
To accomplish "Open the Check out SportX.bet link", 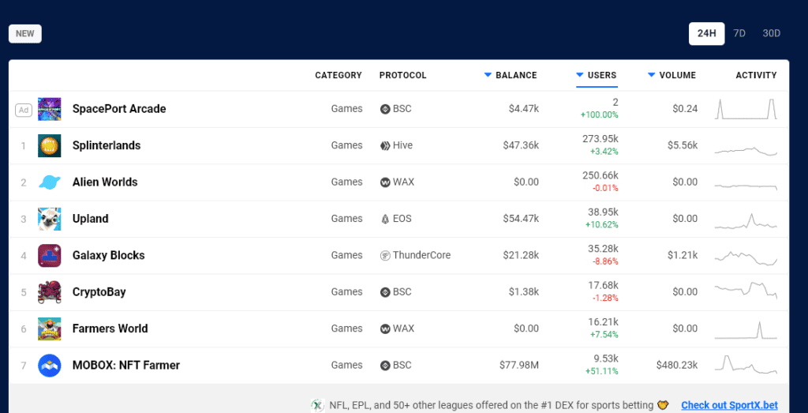I will 729,406.
